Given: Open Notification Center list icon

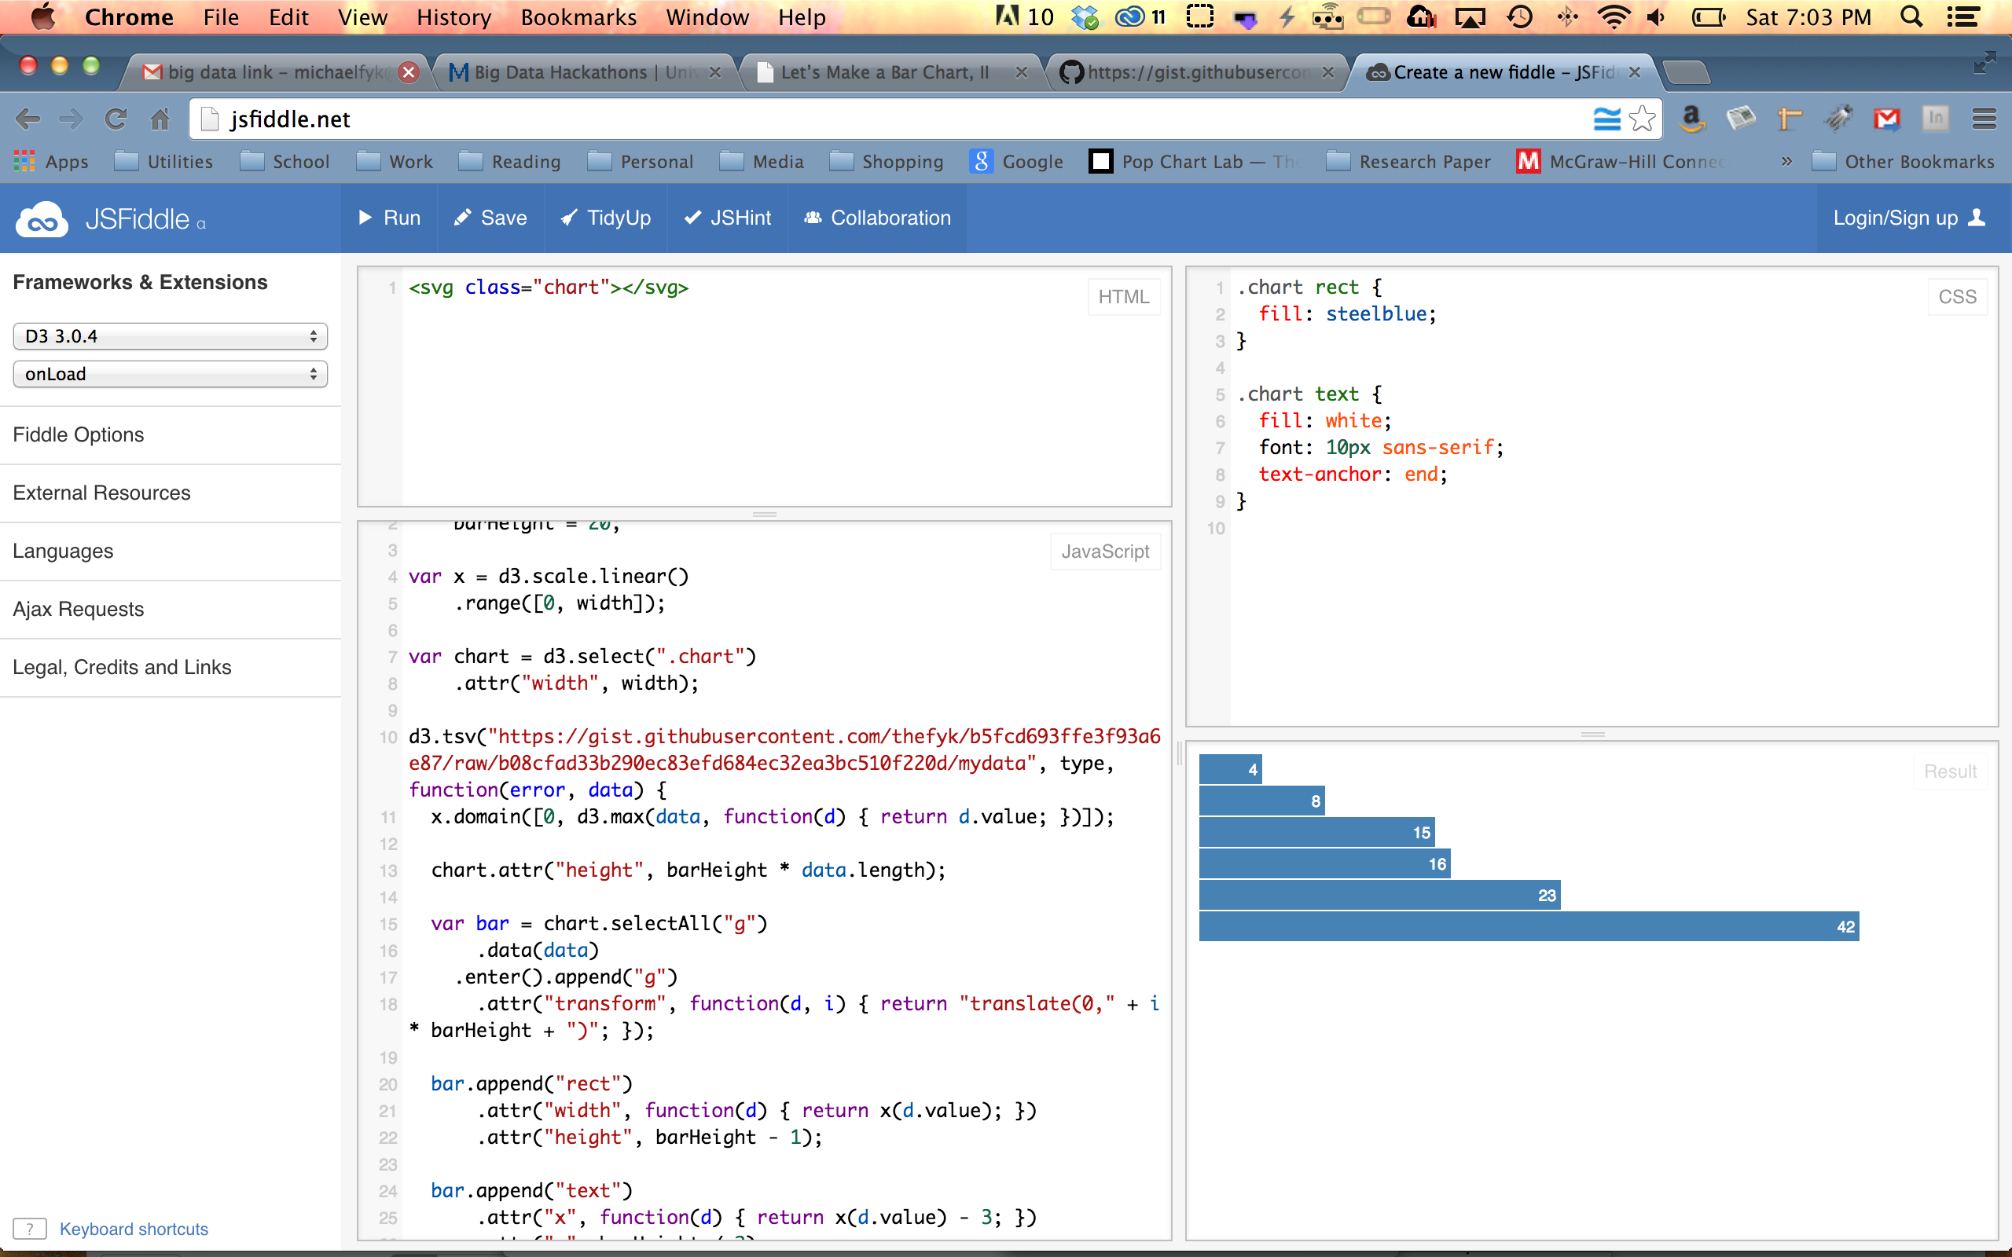Looking at the screenshot, I should [1963, 16].
